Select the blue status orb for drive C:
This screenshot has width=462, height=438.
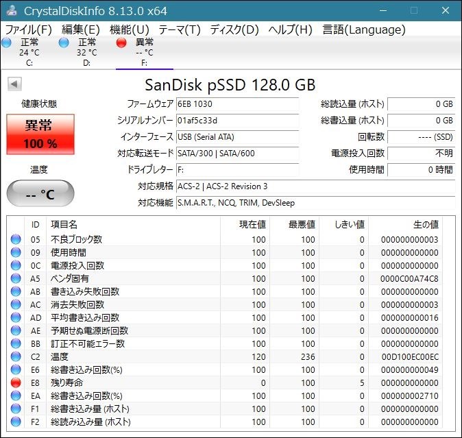click(6, 42)
